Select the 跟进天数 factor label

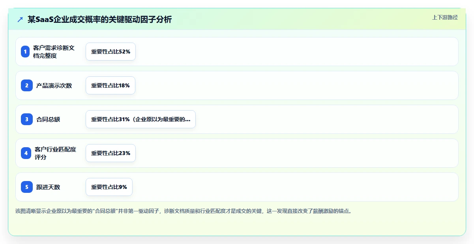pyautogui.click(x=48, y=187)
